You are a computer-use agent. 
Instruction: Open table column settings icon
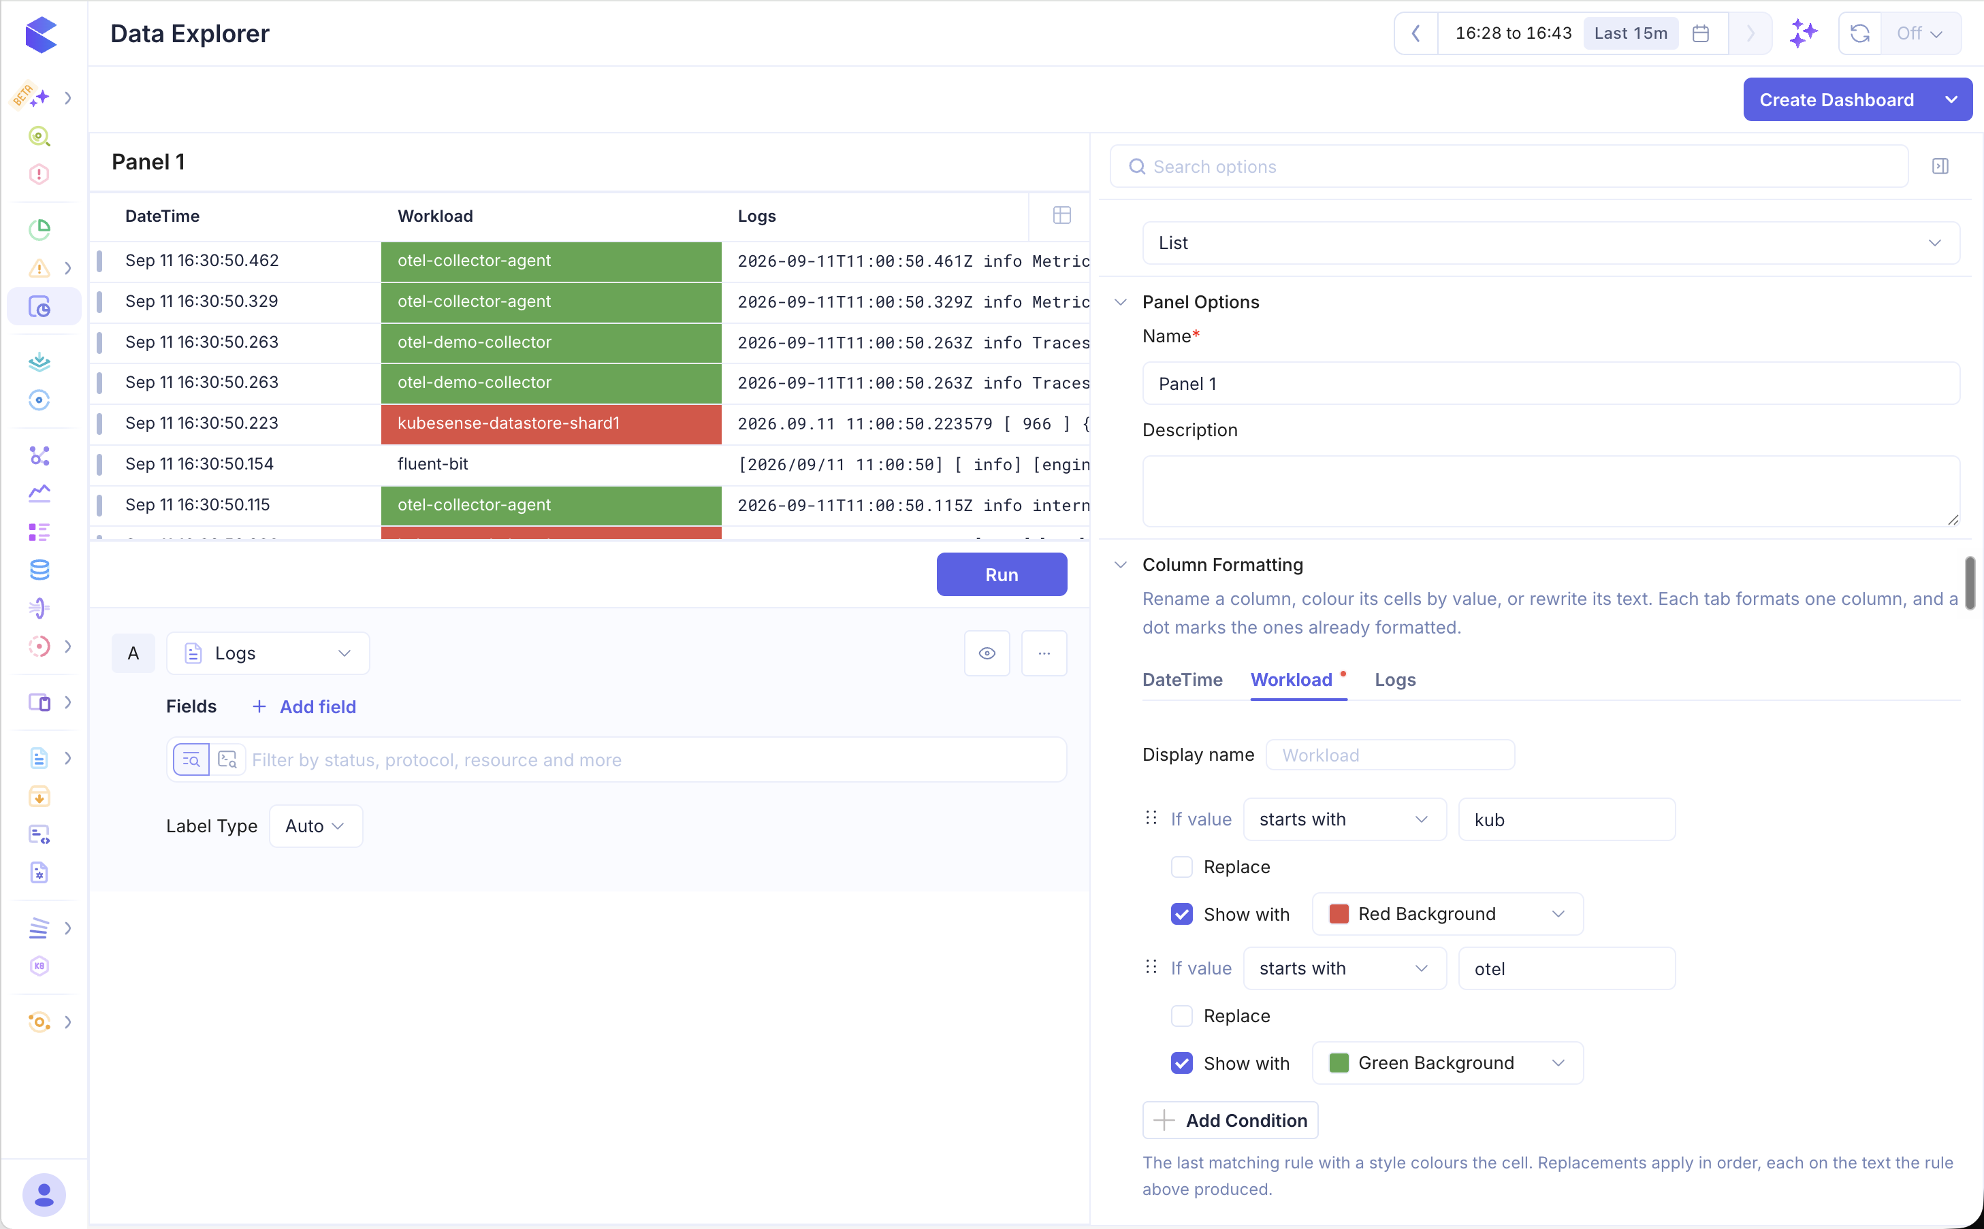coord(1061,216)
